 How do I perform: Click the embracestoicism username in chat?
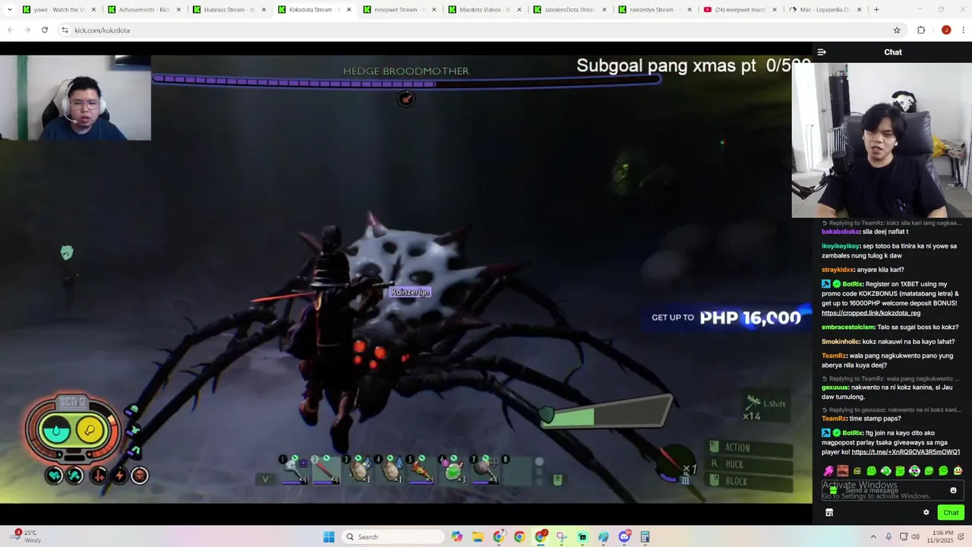pos(848,327)
